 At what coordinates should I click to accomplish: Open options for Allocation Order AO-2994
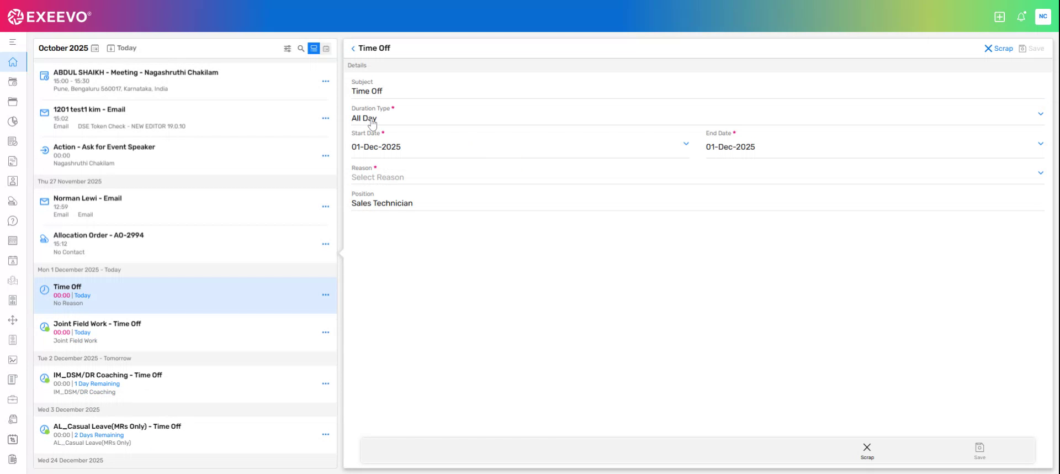(x=326, y=244)
